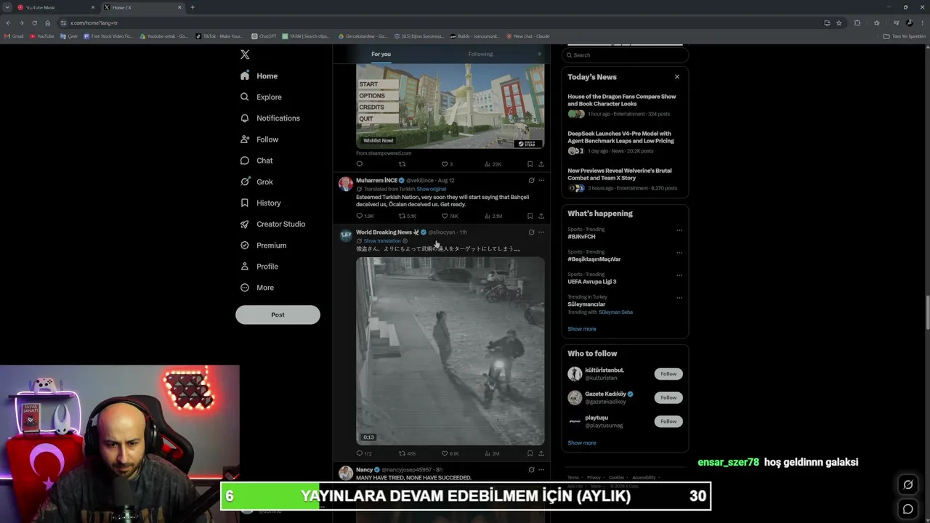Share Muharrem İNCE post
Viewport: 930px width, 523px height.
pyautogui.click(x=541, y=216)
